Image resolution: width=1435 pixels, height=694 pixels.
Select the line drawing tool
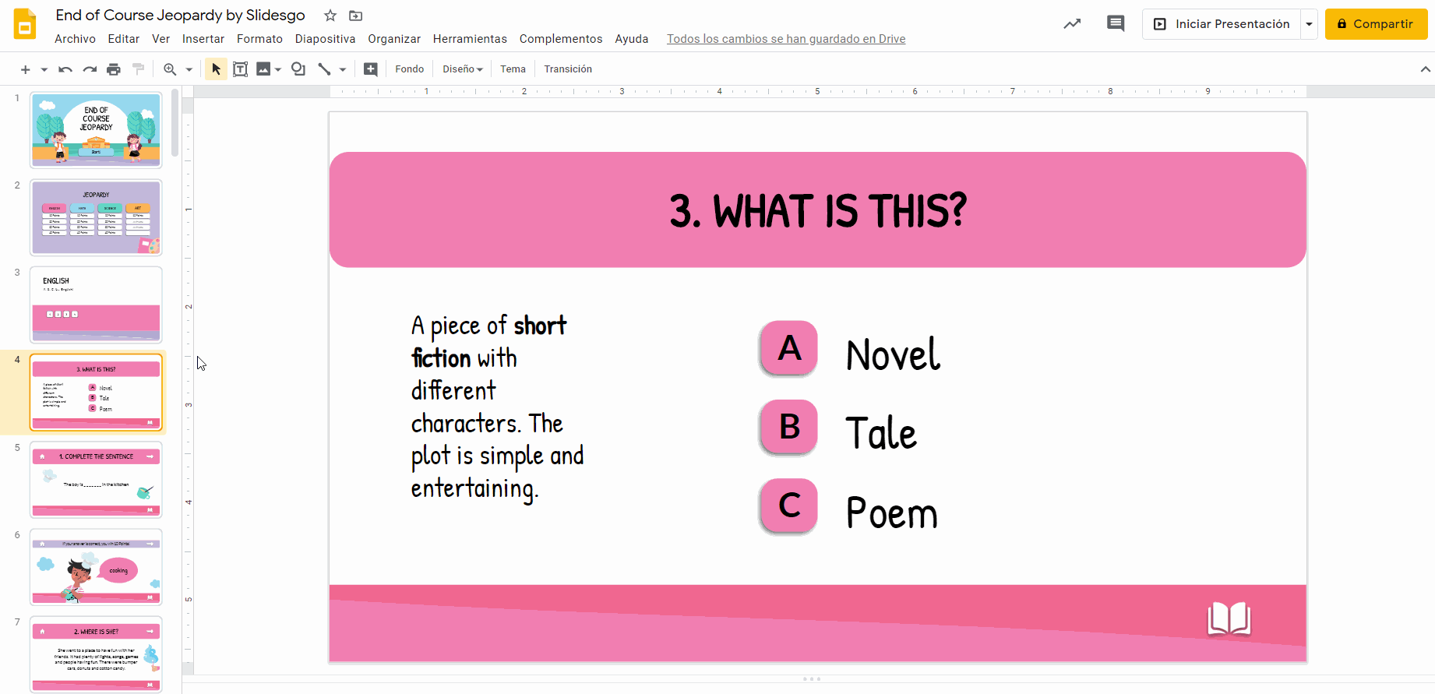[324, 69]
